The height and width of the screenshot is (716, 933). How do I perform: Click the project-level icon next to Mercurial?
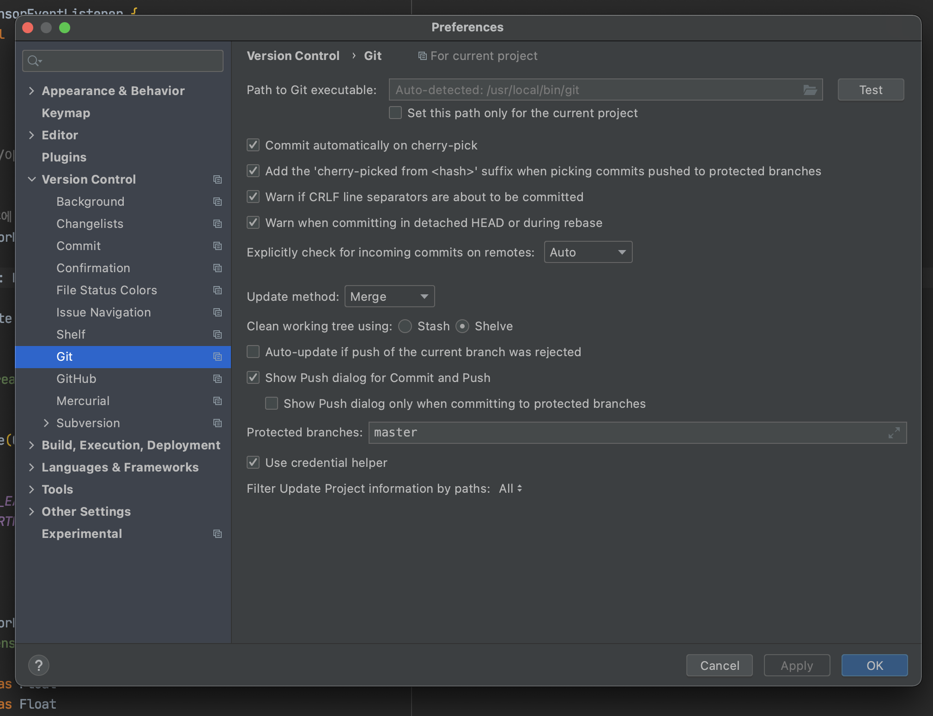click(218, 401)
